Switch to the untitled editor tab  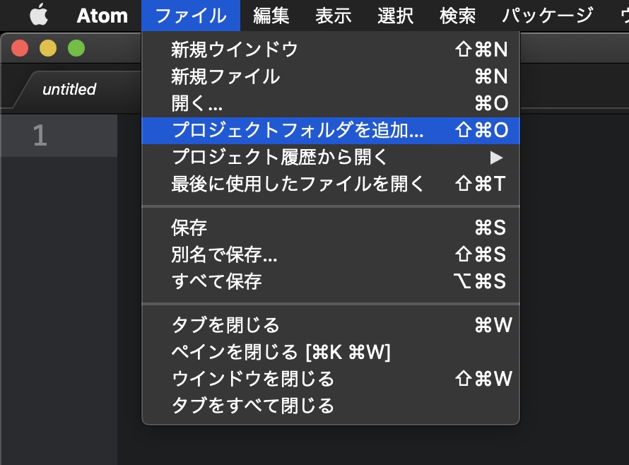click(69, 89)
